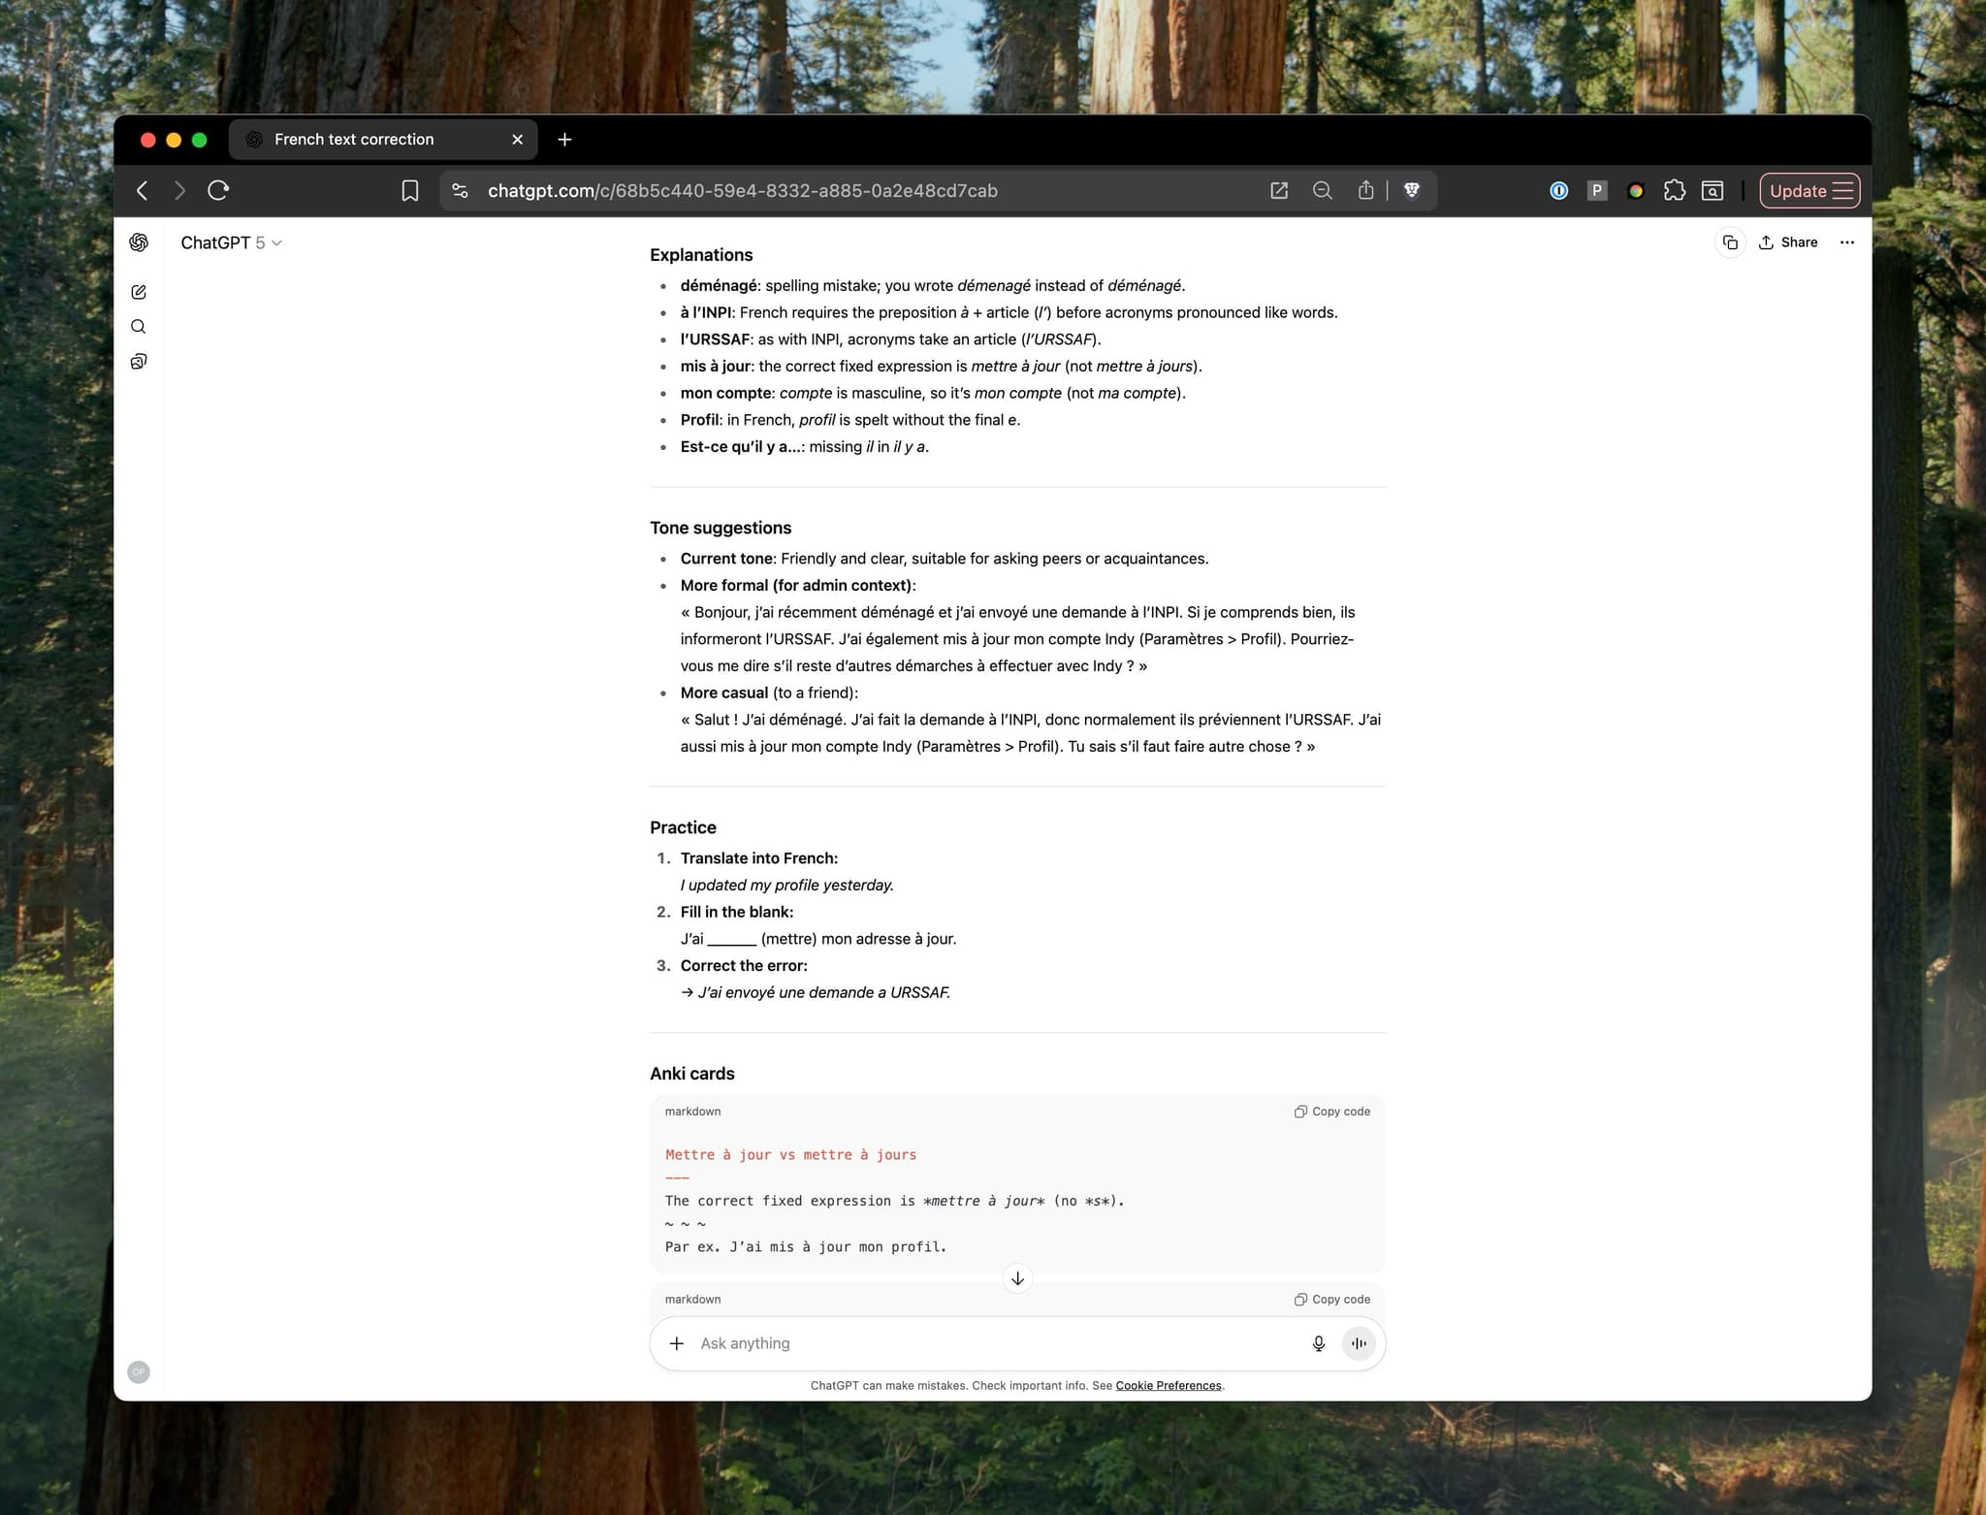1986x1515 pixels.
Task: Open Brave Shields lion icon
Action: (1412, 191)
